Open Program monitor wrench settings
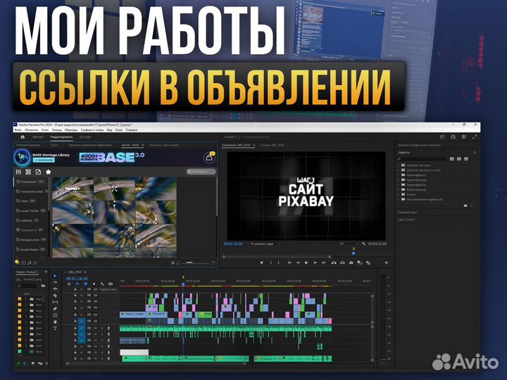This screenshot has width=507, height=380. [x=364, y=243]
